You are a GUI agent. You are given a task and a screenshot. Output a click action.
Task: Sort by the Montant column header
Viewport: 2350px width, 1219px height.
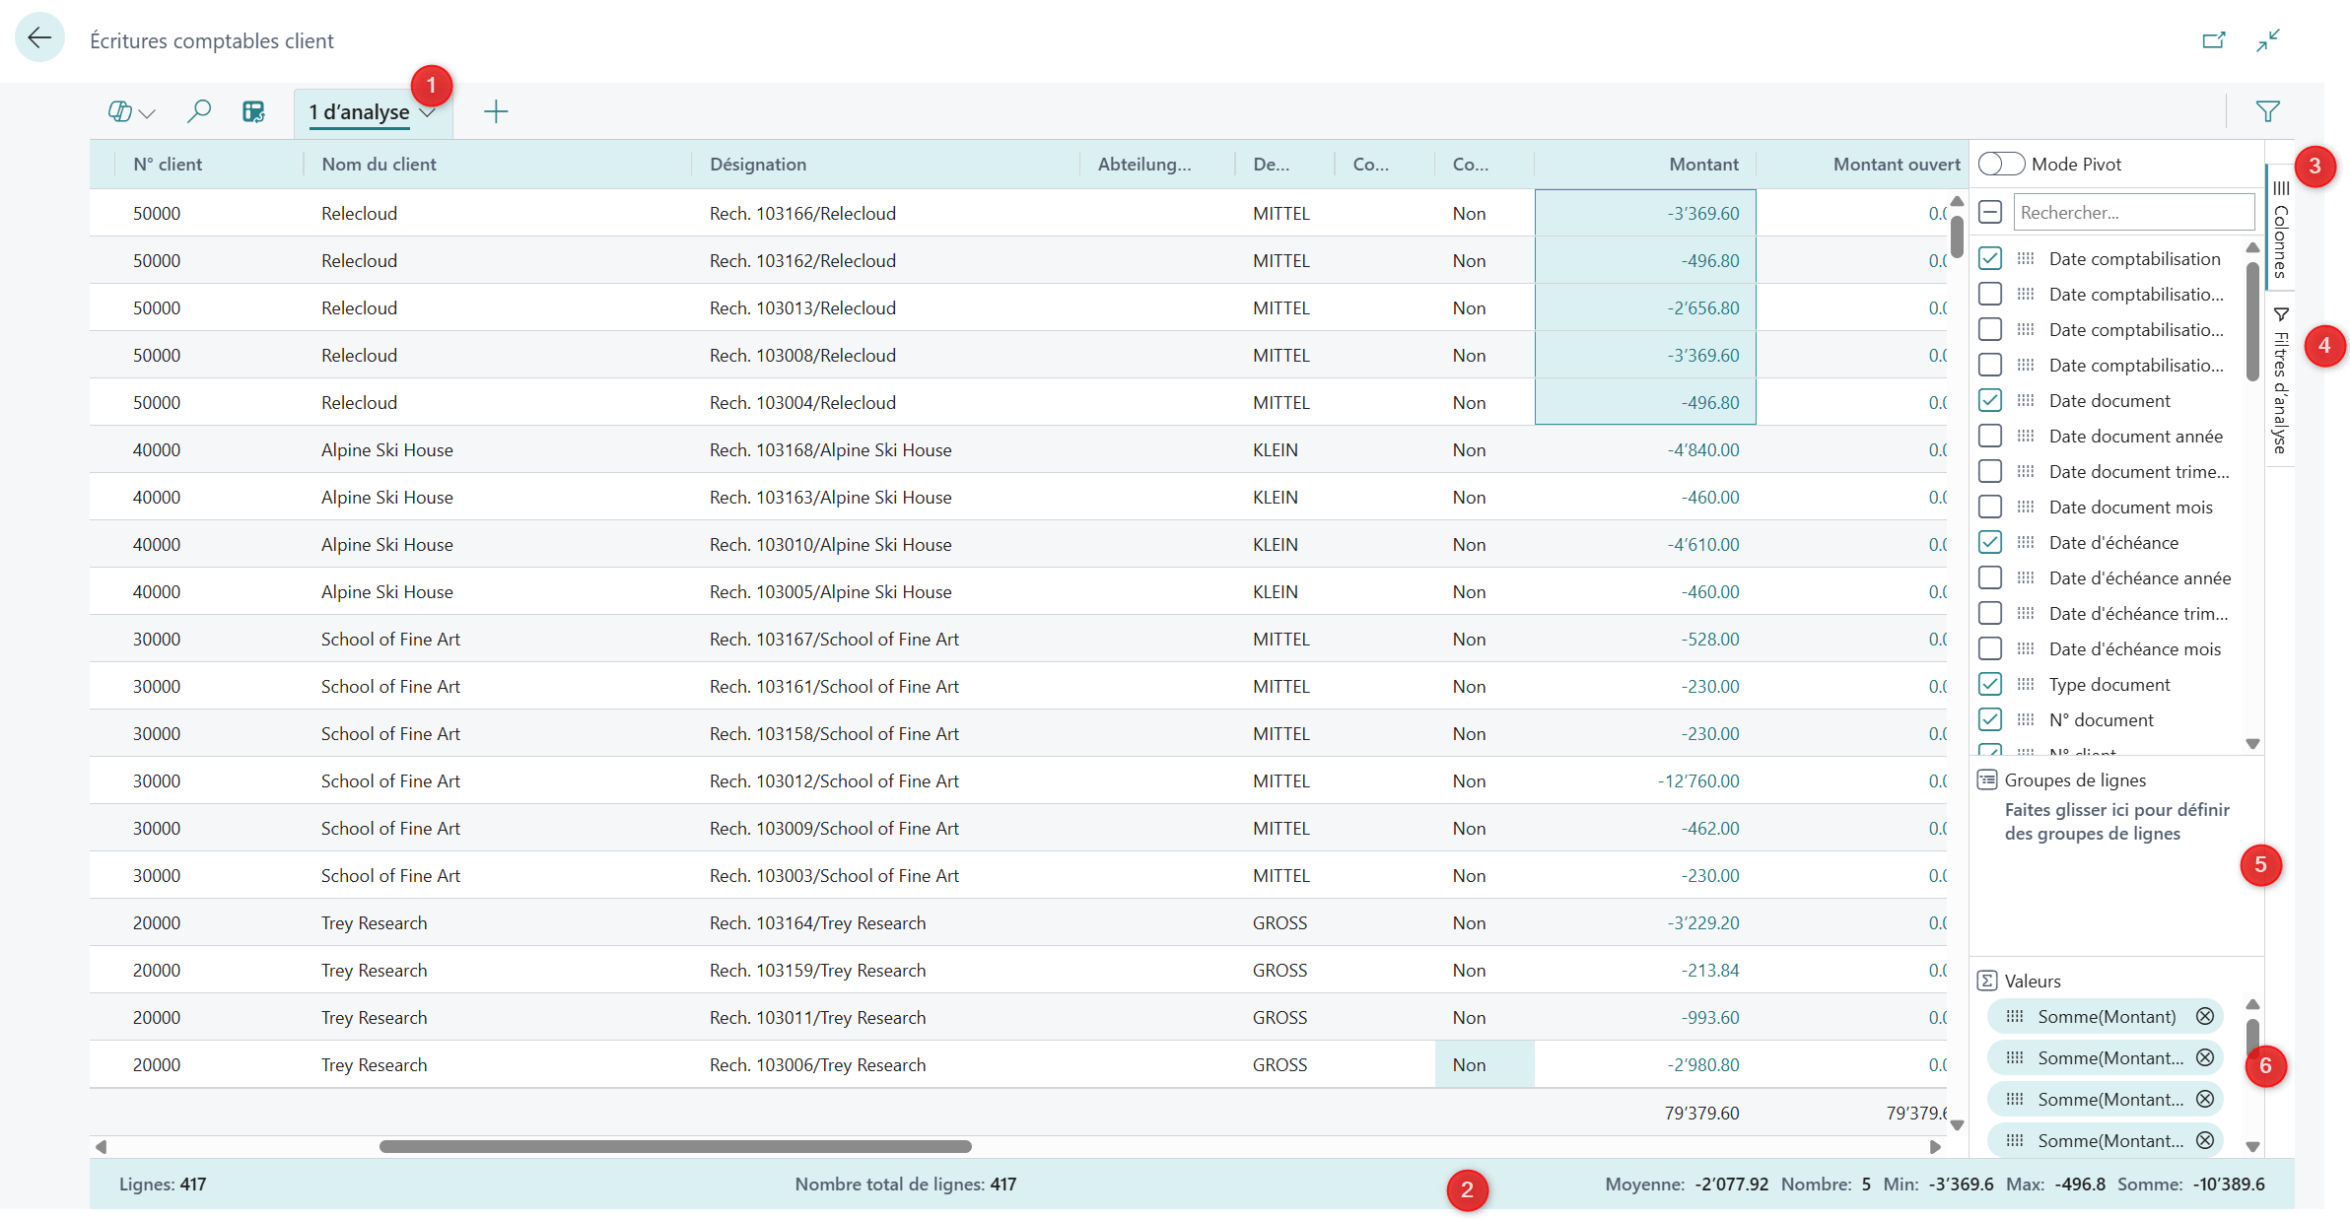1702,165
